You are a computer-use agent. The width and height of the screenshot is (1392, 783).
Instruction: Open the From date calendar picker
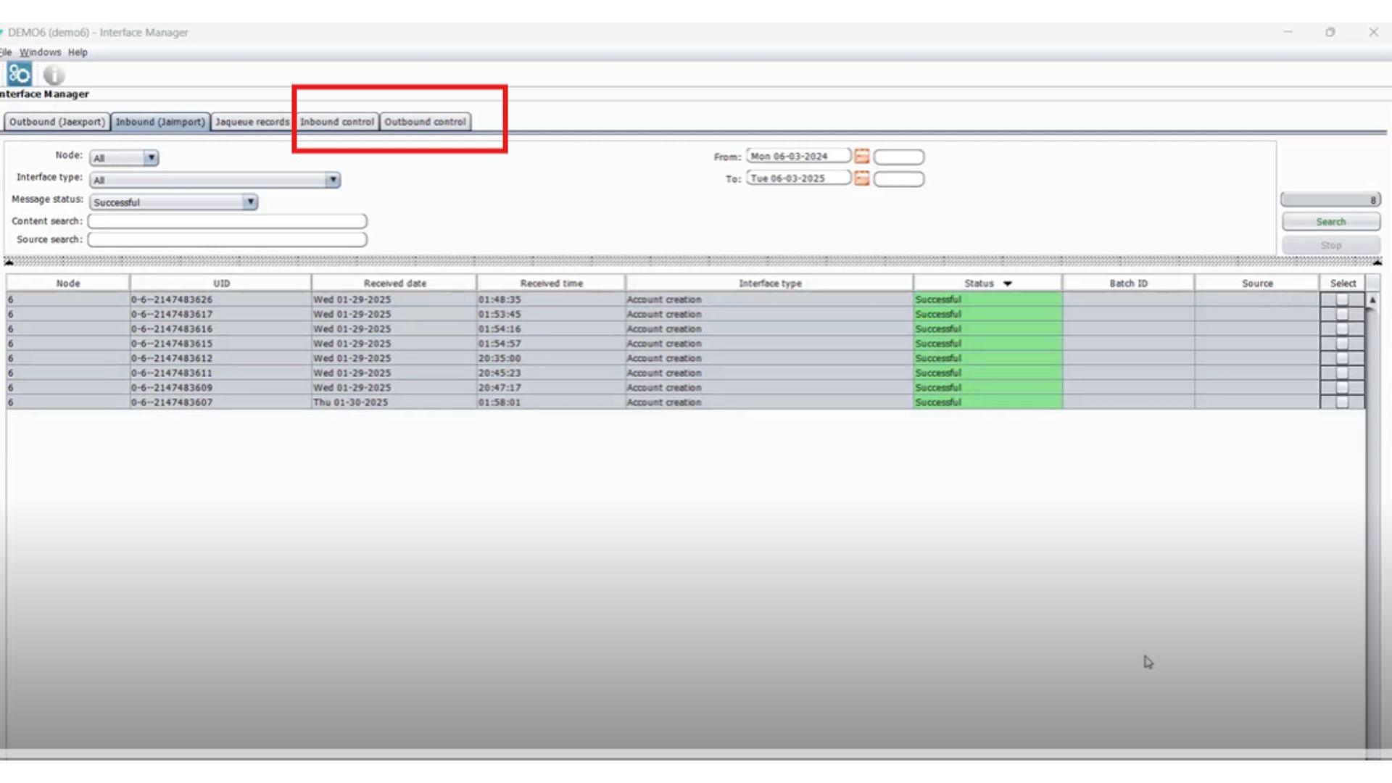[x=861, y=157]
